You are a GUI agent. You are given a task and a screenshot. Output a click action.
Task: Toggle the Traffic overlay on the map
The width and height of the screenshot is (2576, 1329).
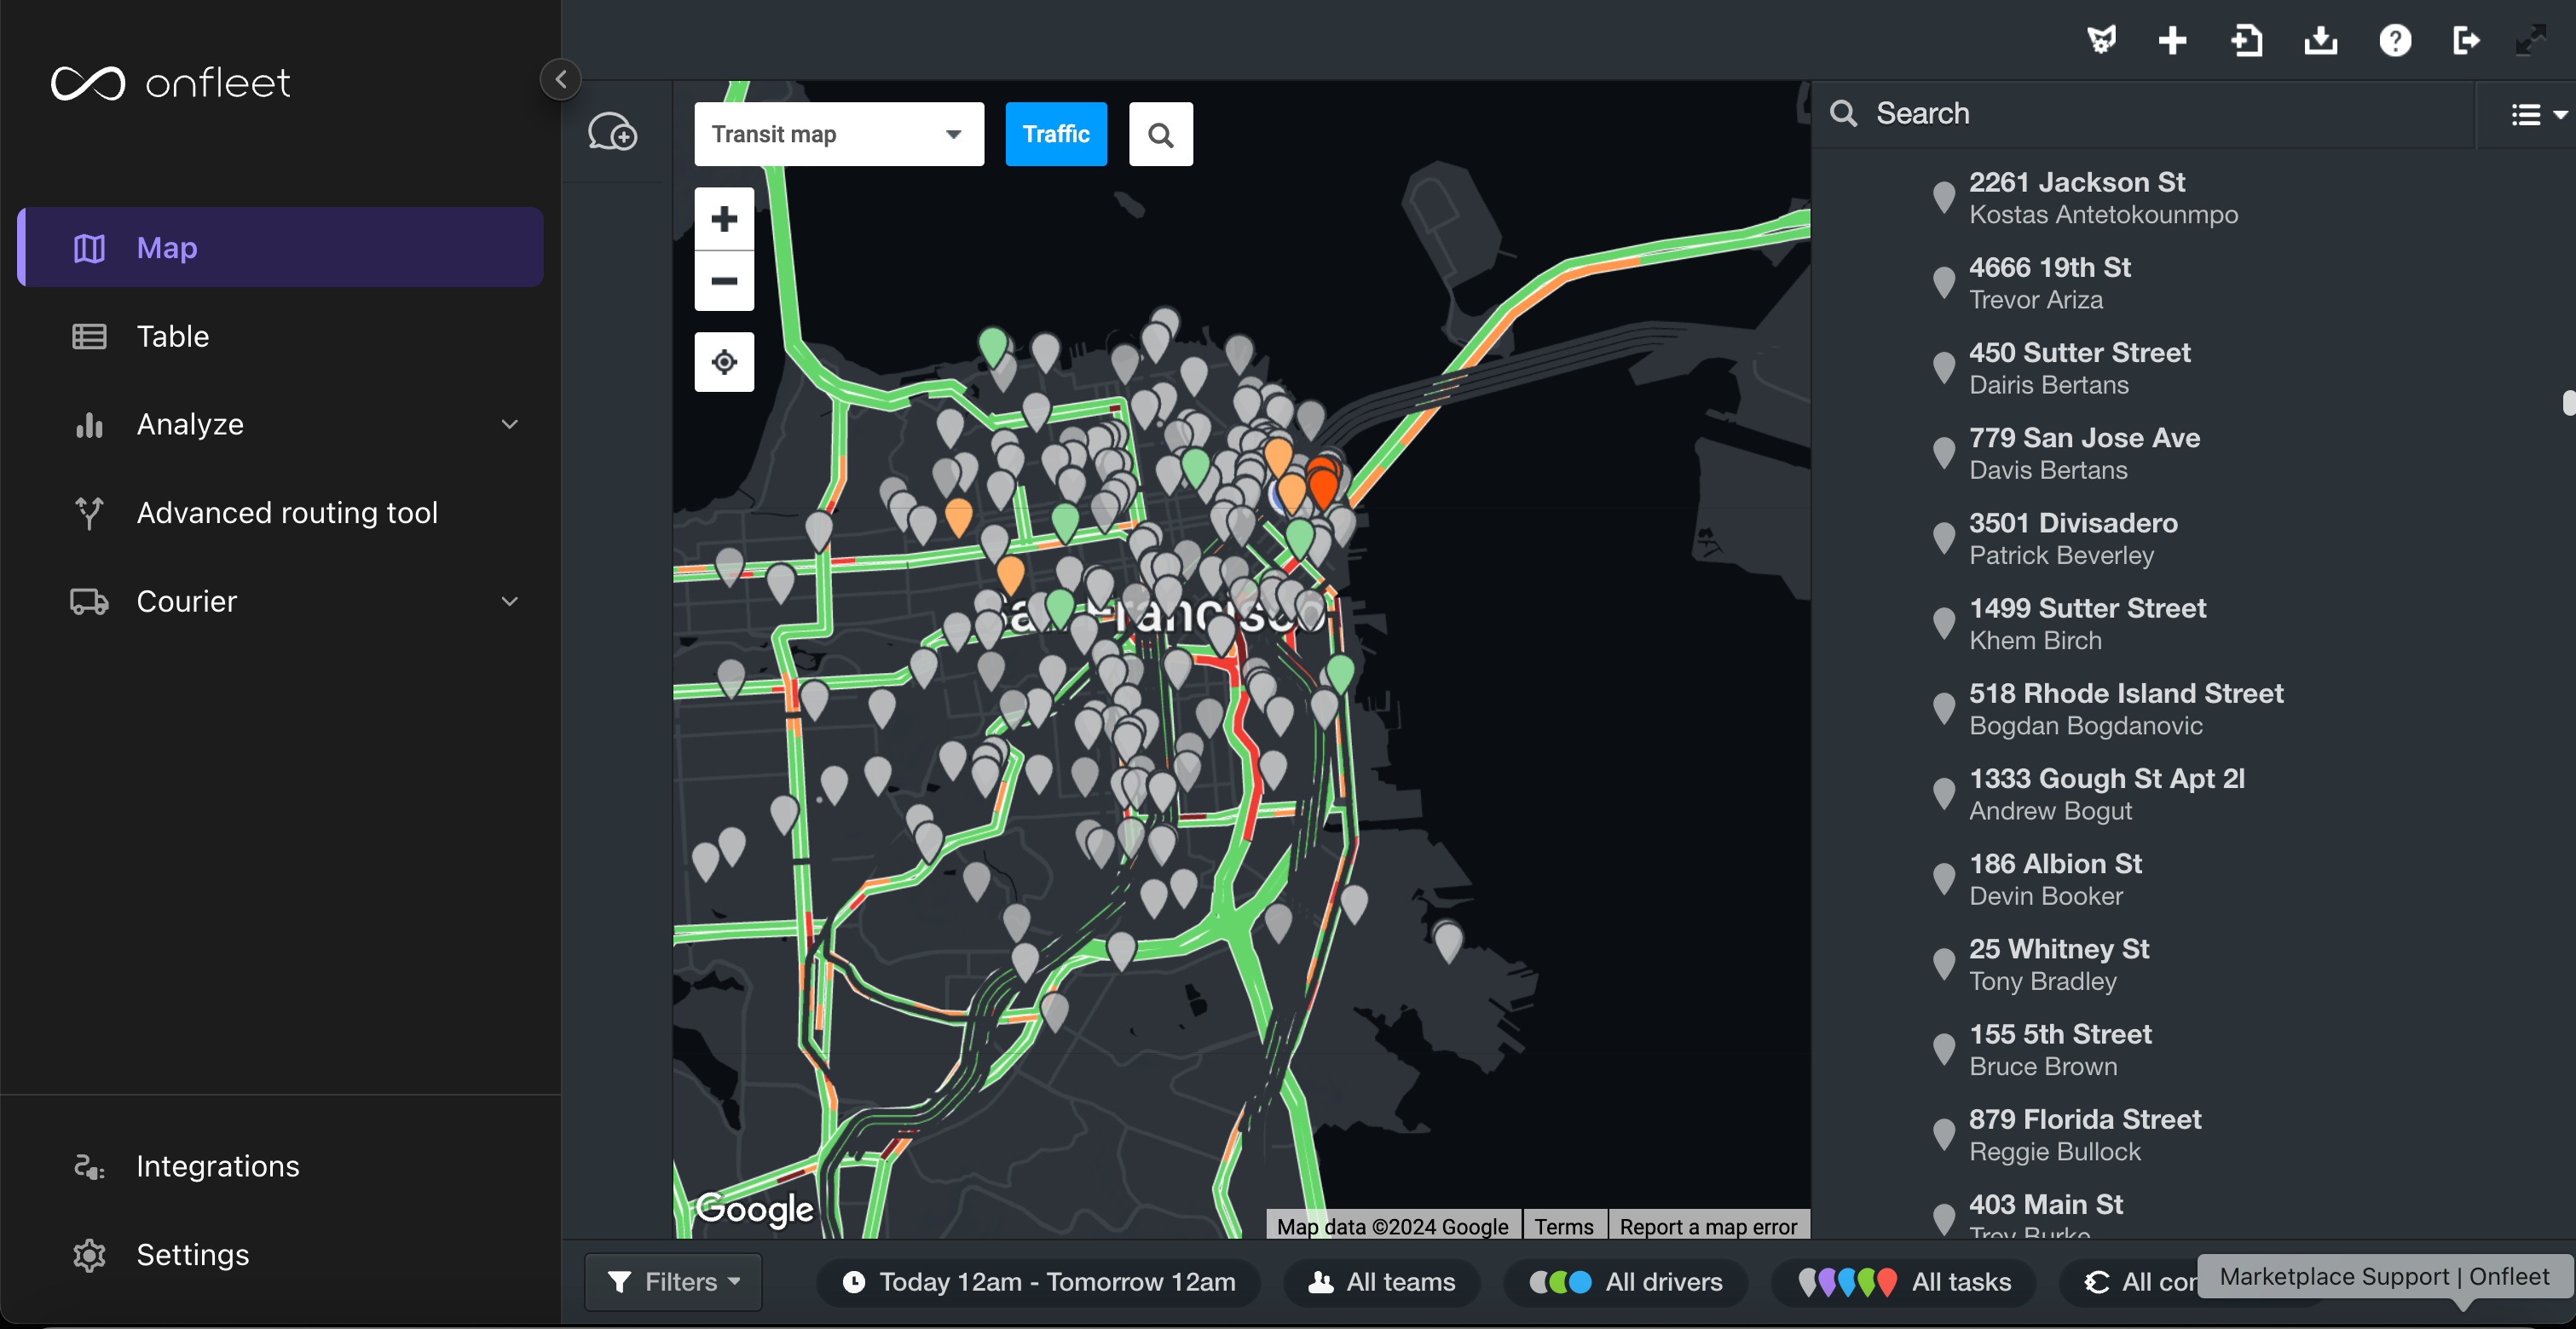[1056, 133]
